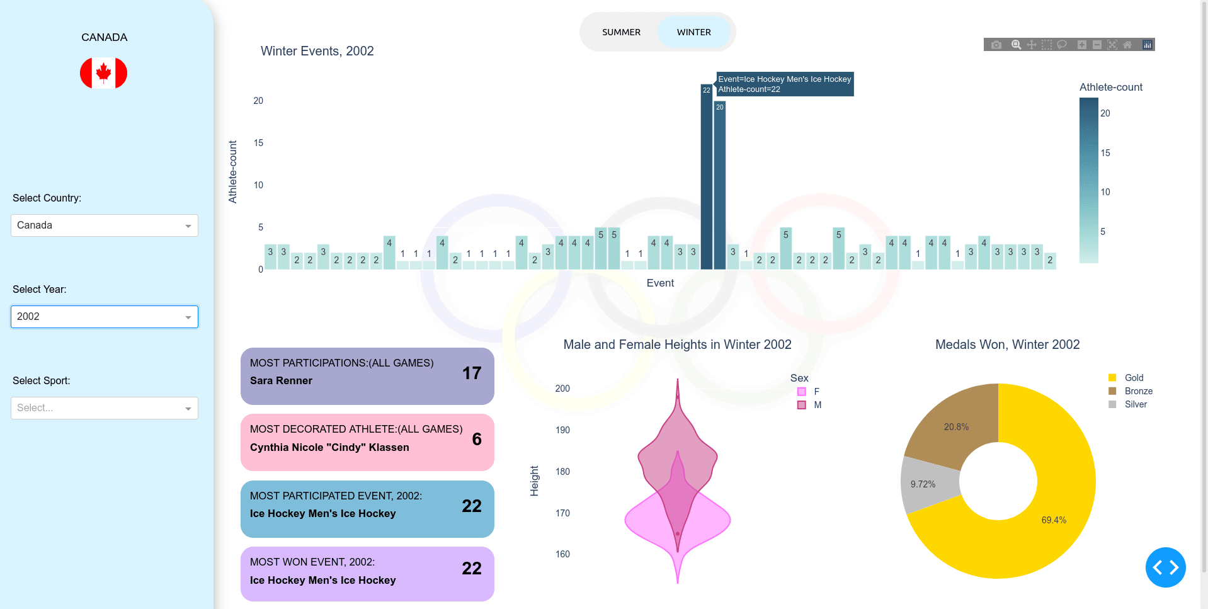Choose the Lasso Select tool

coord(1062,45)
